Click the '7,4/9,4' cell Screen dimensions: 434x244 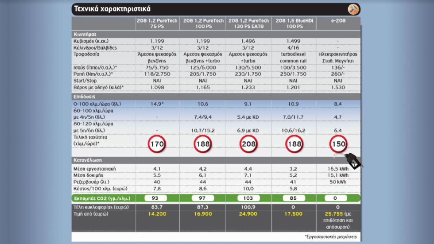[203, 117]
